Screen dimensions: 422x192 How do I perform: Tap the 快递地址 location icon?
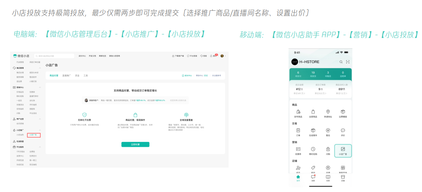click(x=328, y=112)
